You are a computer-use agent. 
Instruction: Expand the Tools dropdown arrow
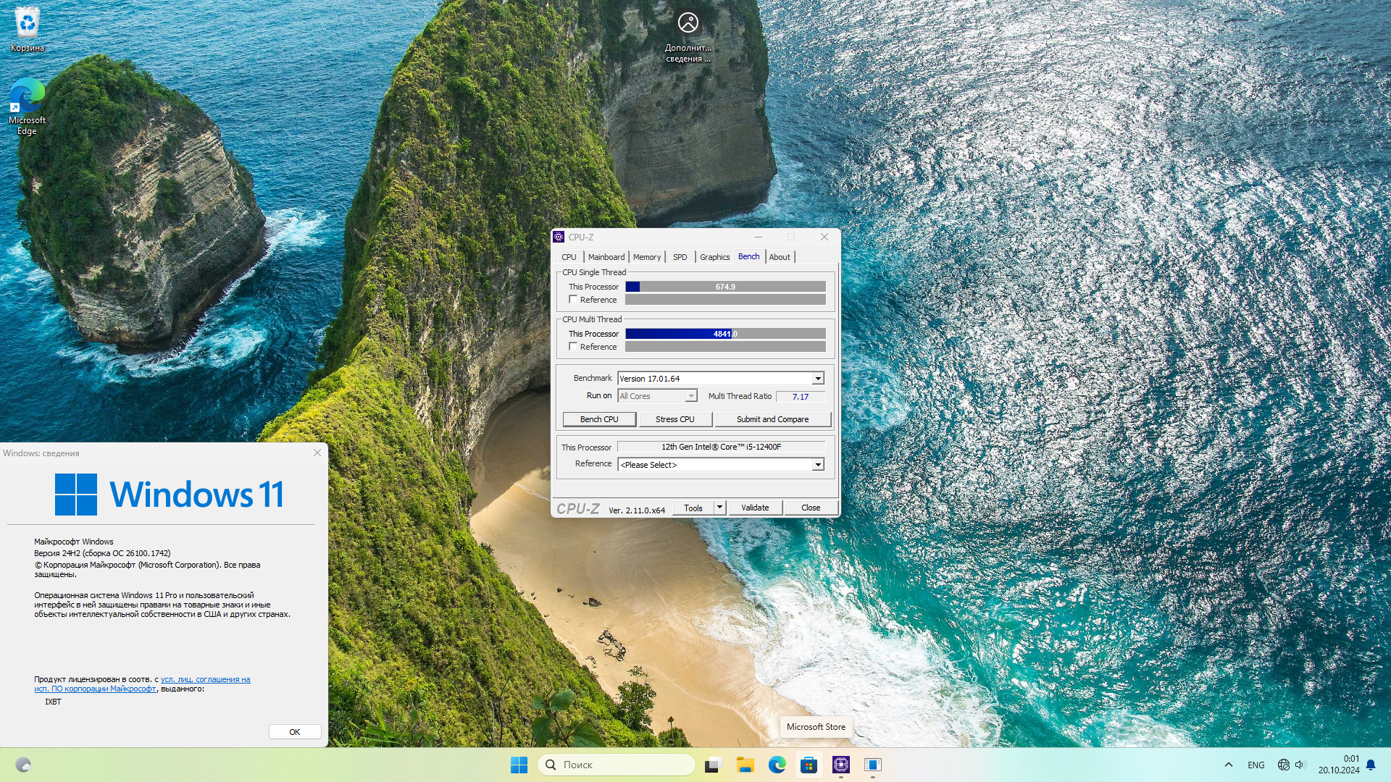pyautogui.click(x=719, y=508)
